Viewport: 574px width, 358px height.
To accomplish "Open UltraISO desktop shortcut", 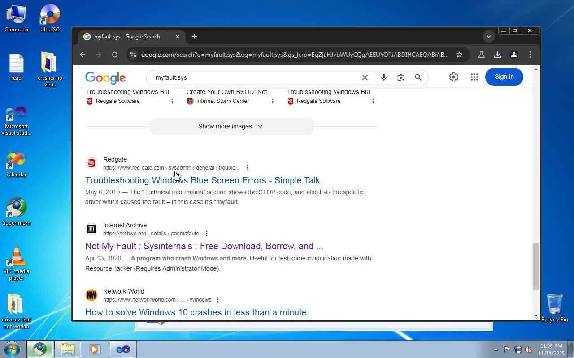I will coord(50,18).
